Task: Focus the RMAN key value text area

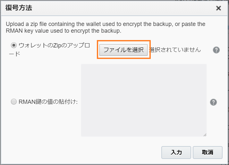Action: [x=144, y=100]
